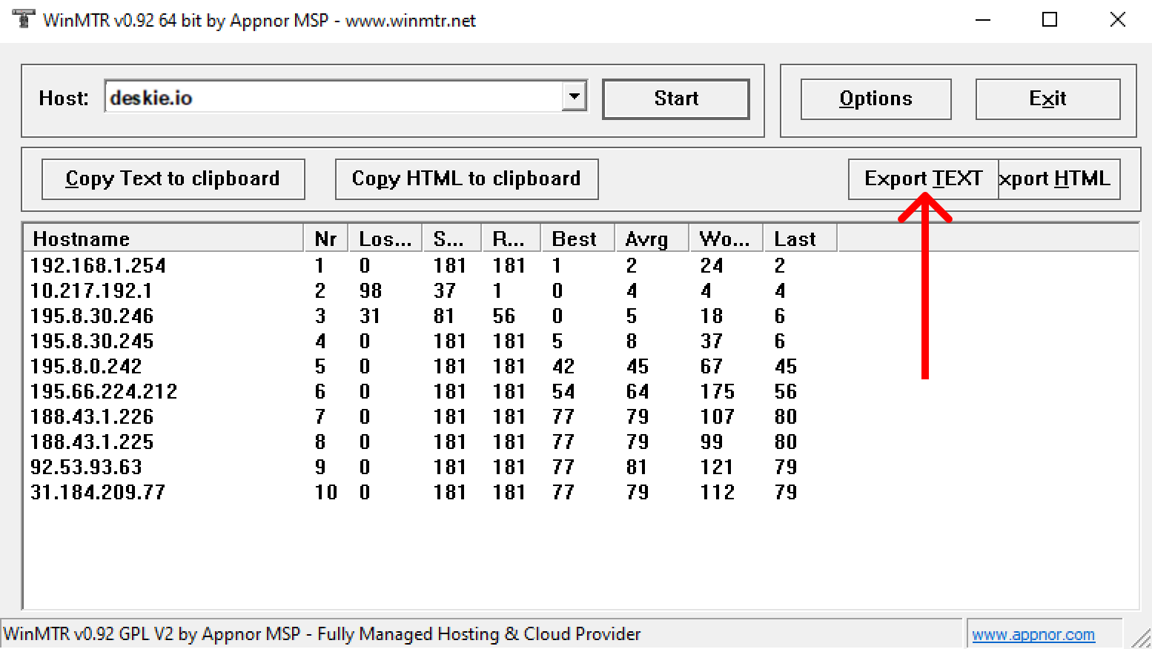Start the trace with Start button
Image resolution: width=1152 pixels, height=649 pixels.
[x=676, y=99]
